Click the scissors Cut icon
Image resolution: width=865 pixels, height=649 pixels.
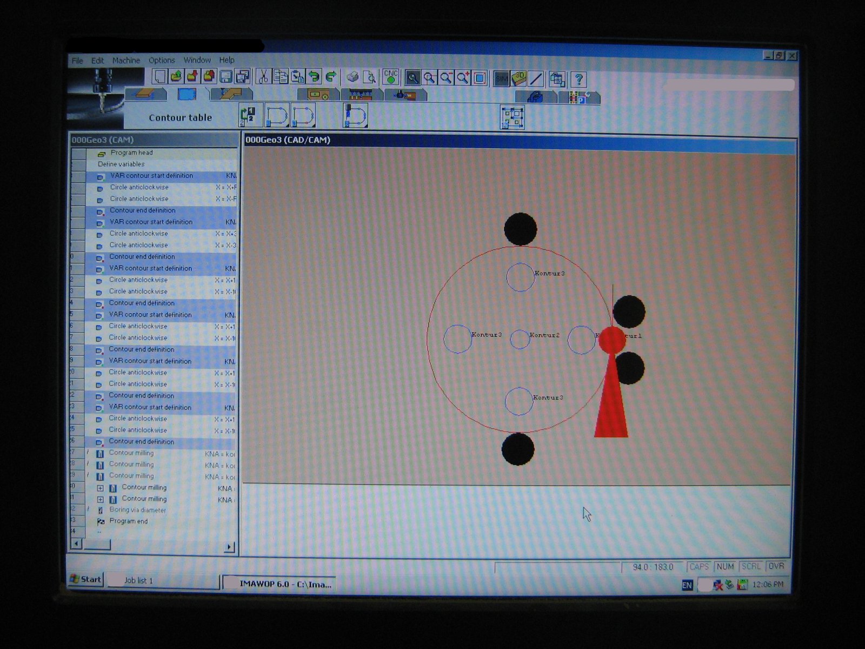pos(263,77)
